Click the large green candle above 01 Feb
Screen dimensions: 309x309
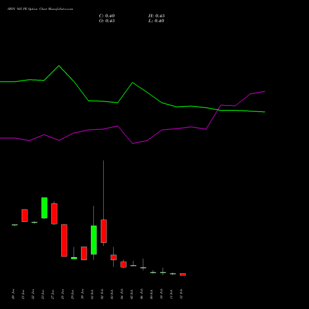click(x=94, y=240)
